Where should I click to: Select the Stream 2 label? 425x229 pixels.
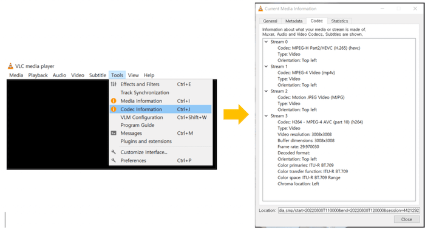click(279, 91)
